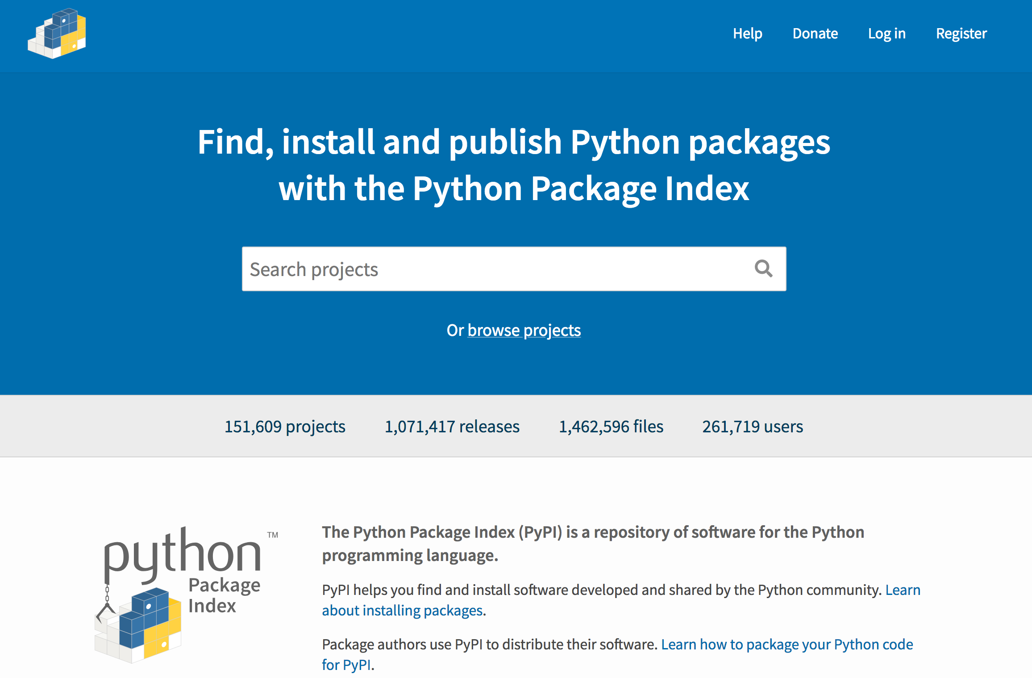Image resolution: width=1032 pixels, height=678 pixels.
Task: Open the Help page
Action: [x=747, y=33]
